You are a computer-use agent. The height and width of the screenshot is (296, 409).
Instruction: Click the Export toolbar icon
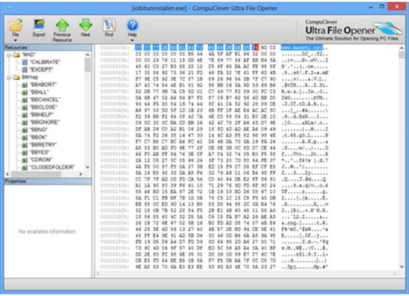point(39,26)
